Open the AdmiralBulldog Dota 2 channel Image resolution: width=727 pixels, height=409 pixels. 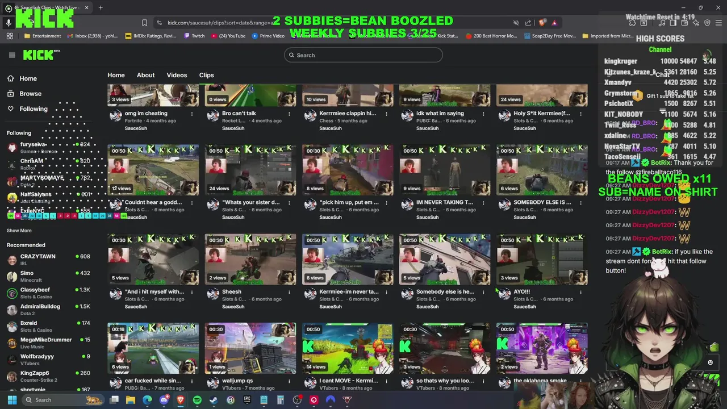point(48,310)
